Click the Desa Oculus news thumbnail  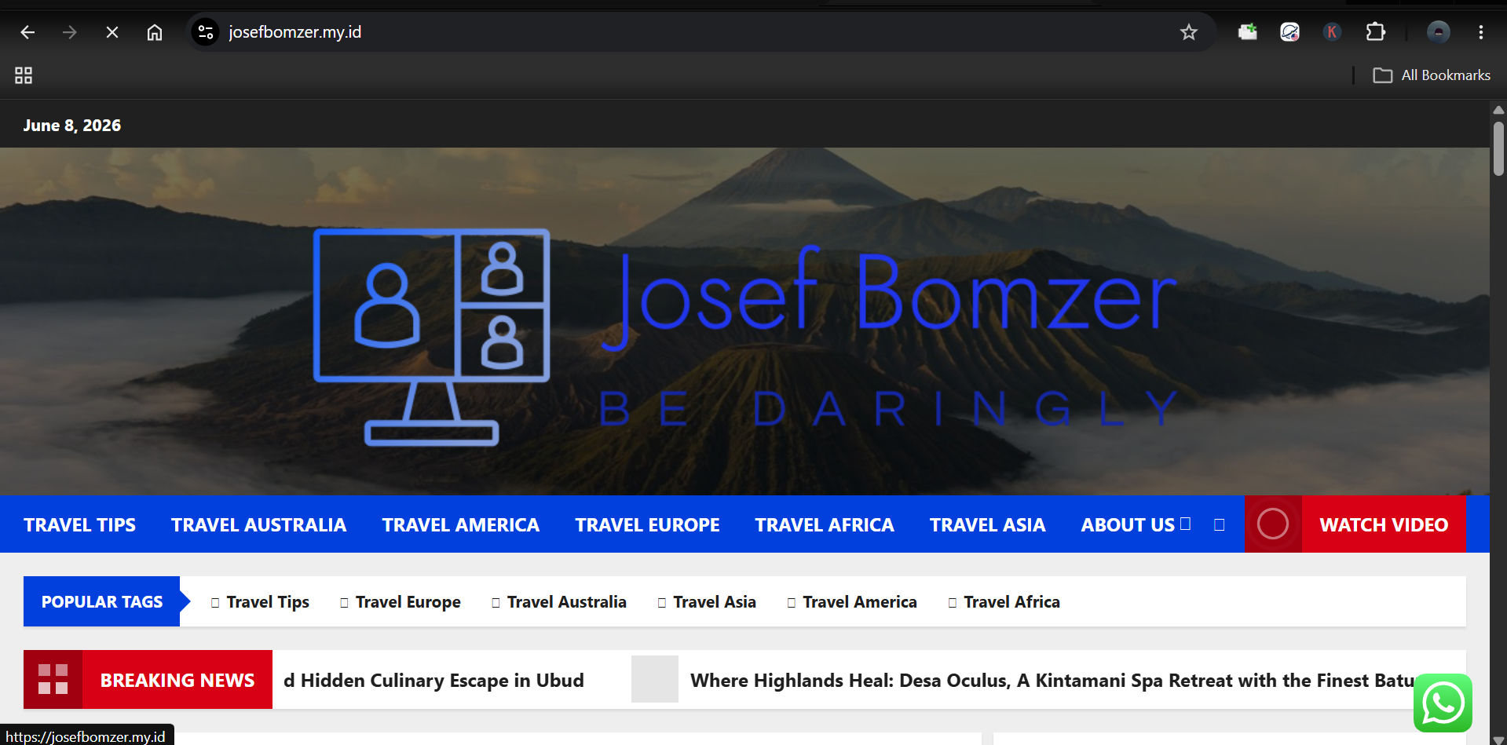[655, 679]
